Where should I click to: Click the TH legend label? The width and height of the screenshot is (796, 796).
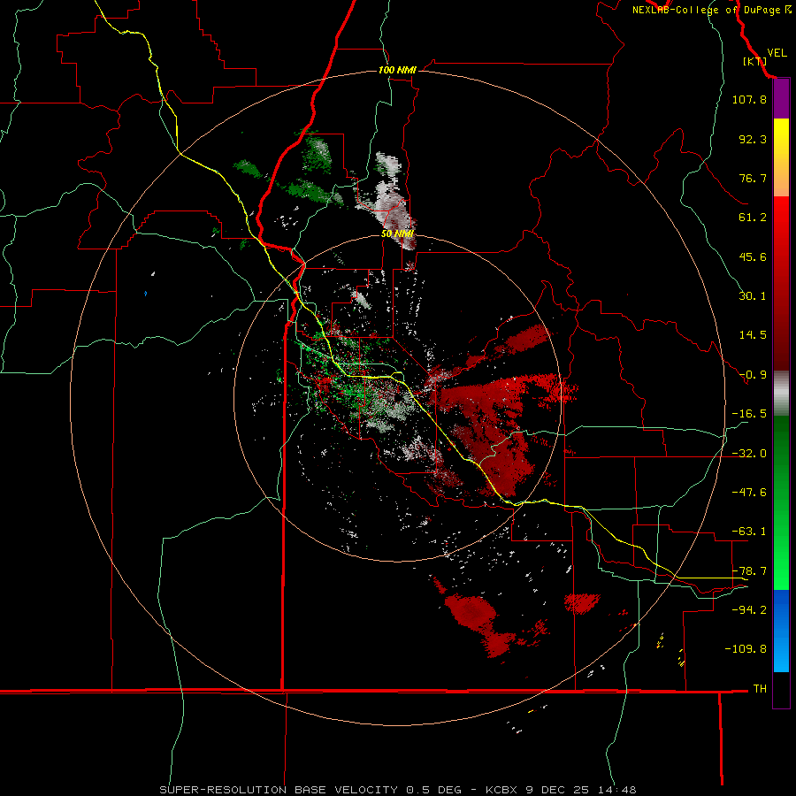(x=760, y=689)
